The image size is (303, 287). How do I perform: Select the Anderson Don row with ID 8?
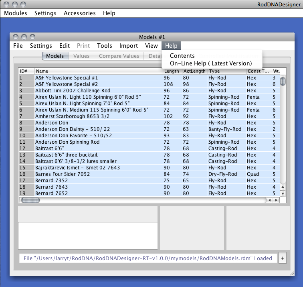[x=149, y=123]
